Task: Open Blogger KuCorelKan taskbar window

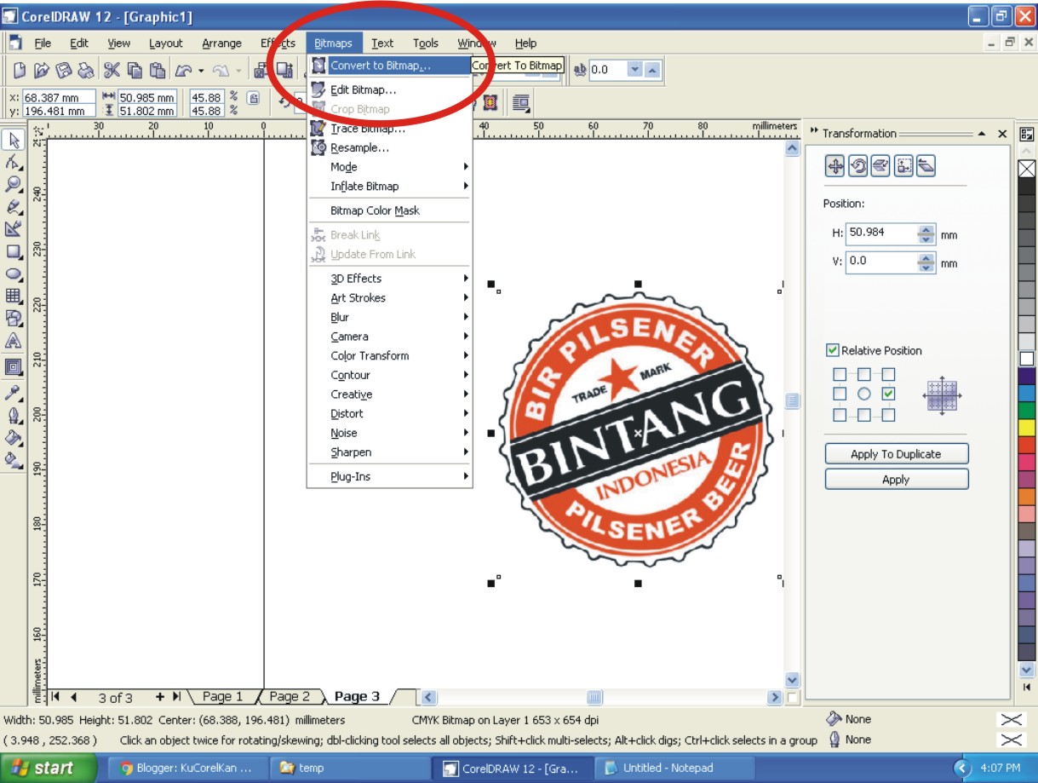Action: [x=187, y=768]
